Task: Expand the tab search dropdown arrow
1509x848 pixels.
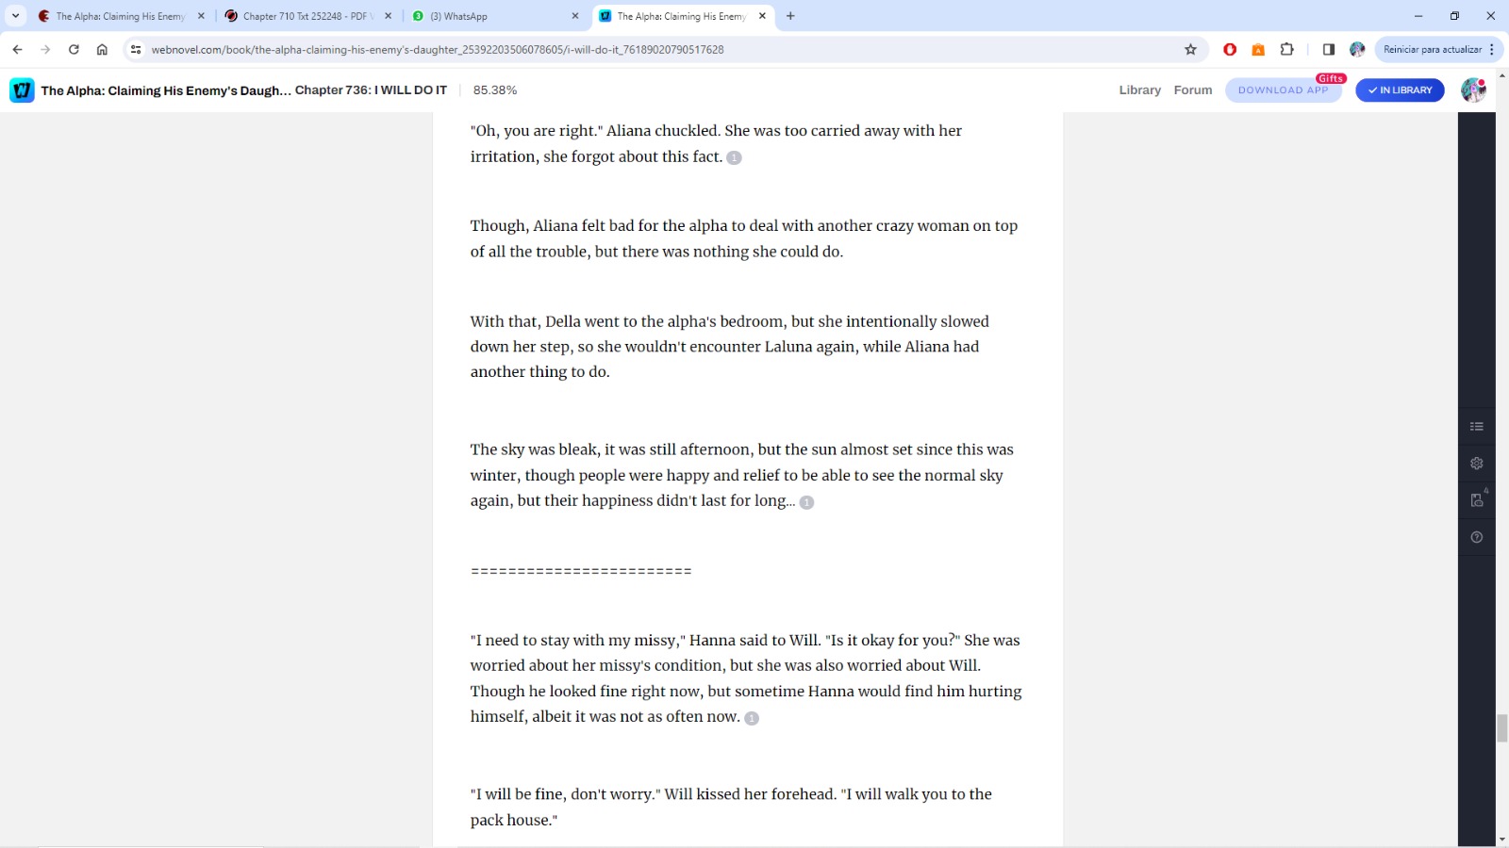Action: click(15, 16)
